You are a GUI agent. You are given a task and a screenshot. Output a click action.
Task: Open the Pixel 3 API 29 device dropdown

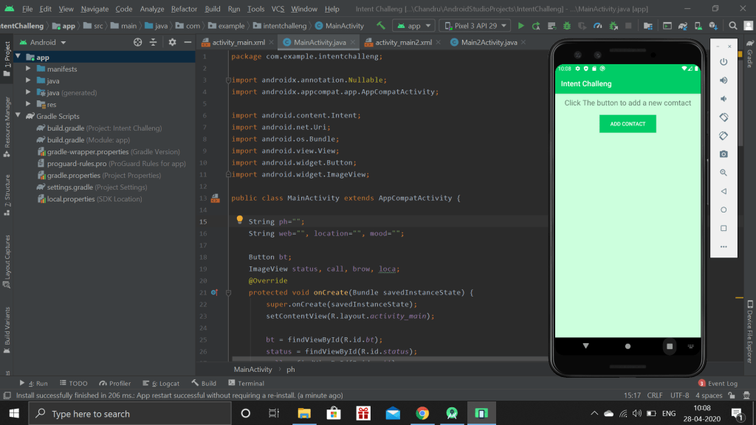tap(474, 26)
